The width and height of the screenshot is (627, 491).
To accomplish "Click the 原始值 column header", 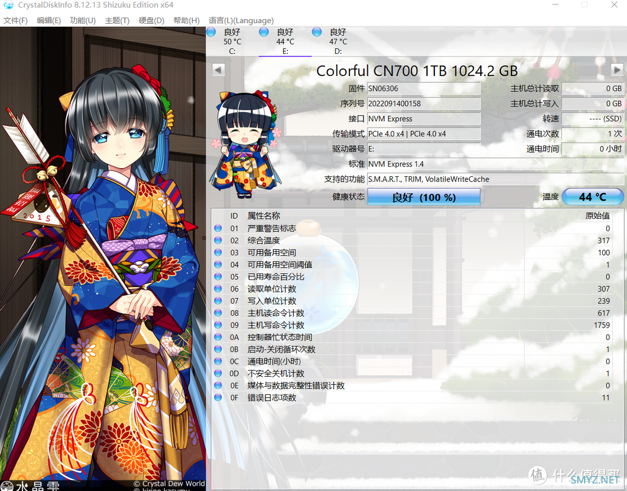I will (597, 216).
